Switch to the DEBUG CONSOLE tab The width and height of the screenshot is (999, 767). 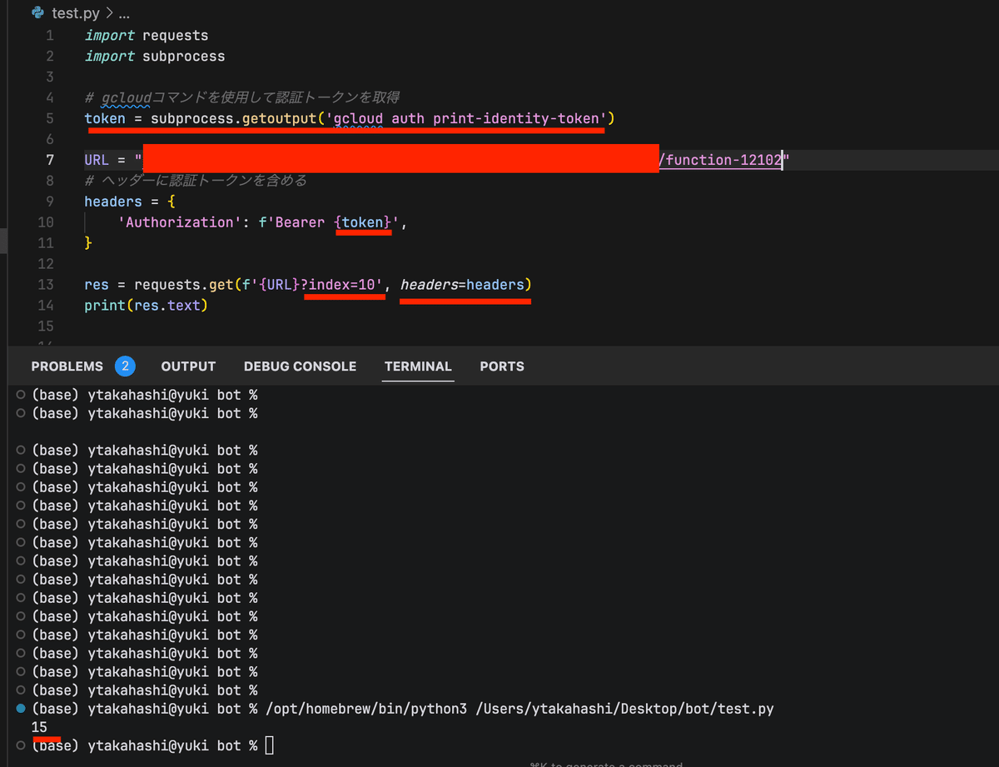click(x=300, y=366)
